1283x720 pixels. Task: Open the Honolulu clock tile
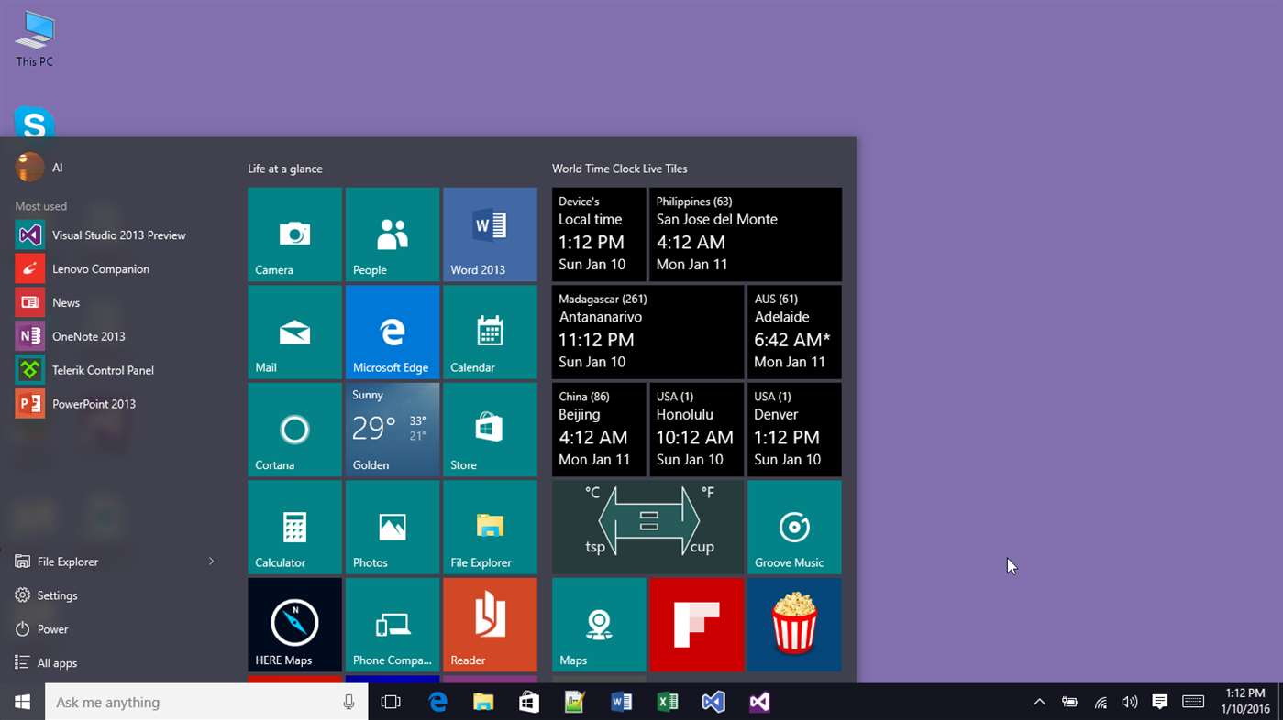click(x=697, y=430)
